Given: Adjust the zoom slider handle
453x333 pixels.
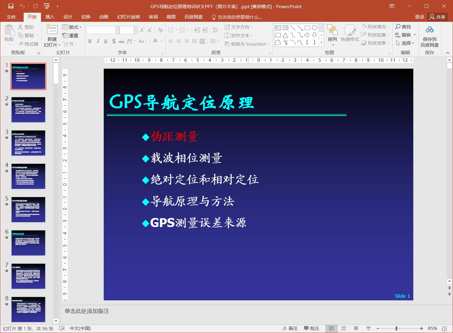Looking at the screenshot, I should click(396, 328).
